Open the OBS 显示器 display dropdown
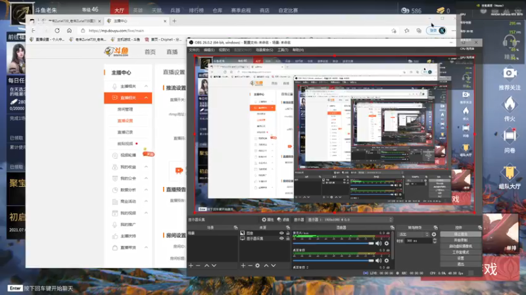Image resolution: width=526 pixels, height=295 pixels. [x=349, y=220]
